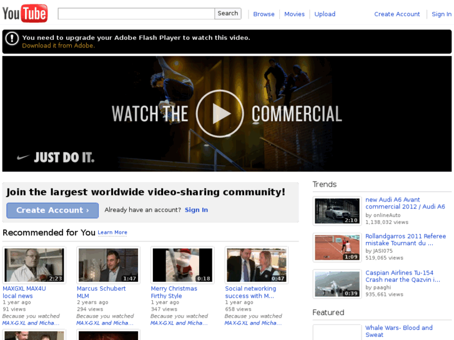Click Whale Wars- Blood and Sweat link

point(399,331)
